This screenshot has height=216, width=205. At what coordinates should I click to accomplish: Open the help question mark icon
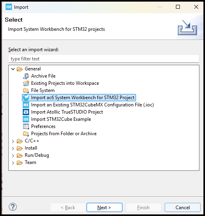[13, 207]
